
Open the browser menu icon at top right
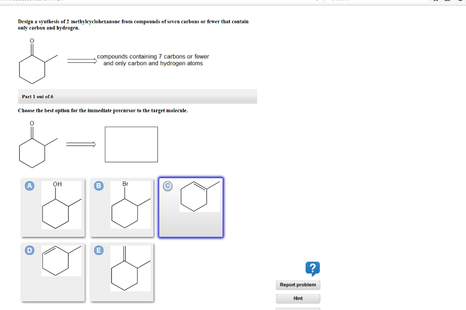461,1
